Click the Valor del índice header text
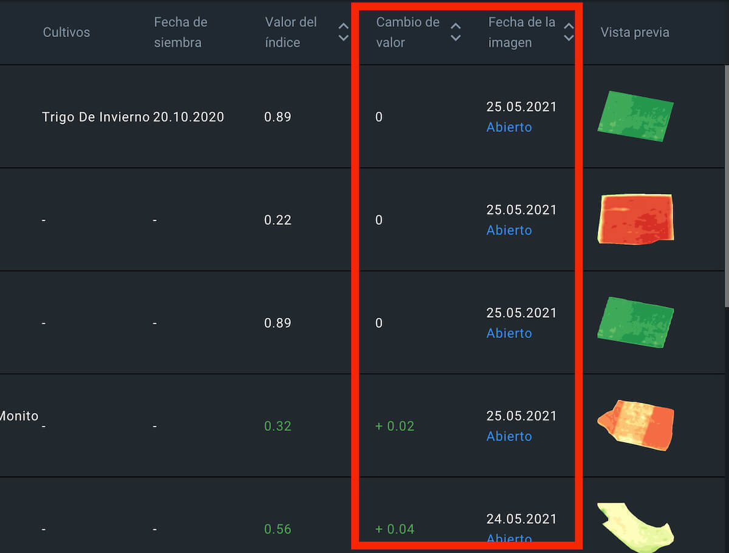This screenshot has height=553, width=729. (x=291, y=32)
